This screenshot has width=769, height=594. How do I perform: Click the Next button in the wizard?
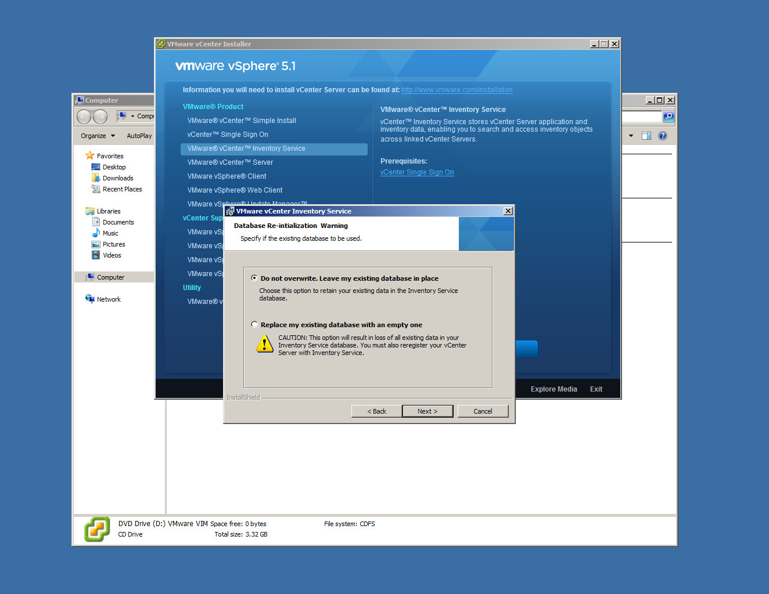427,411
